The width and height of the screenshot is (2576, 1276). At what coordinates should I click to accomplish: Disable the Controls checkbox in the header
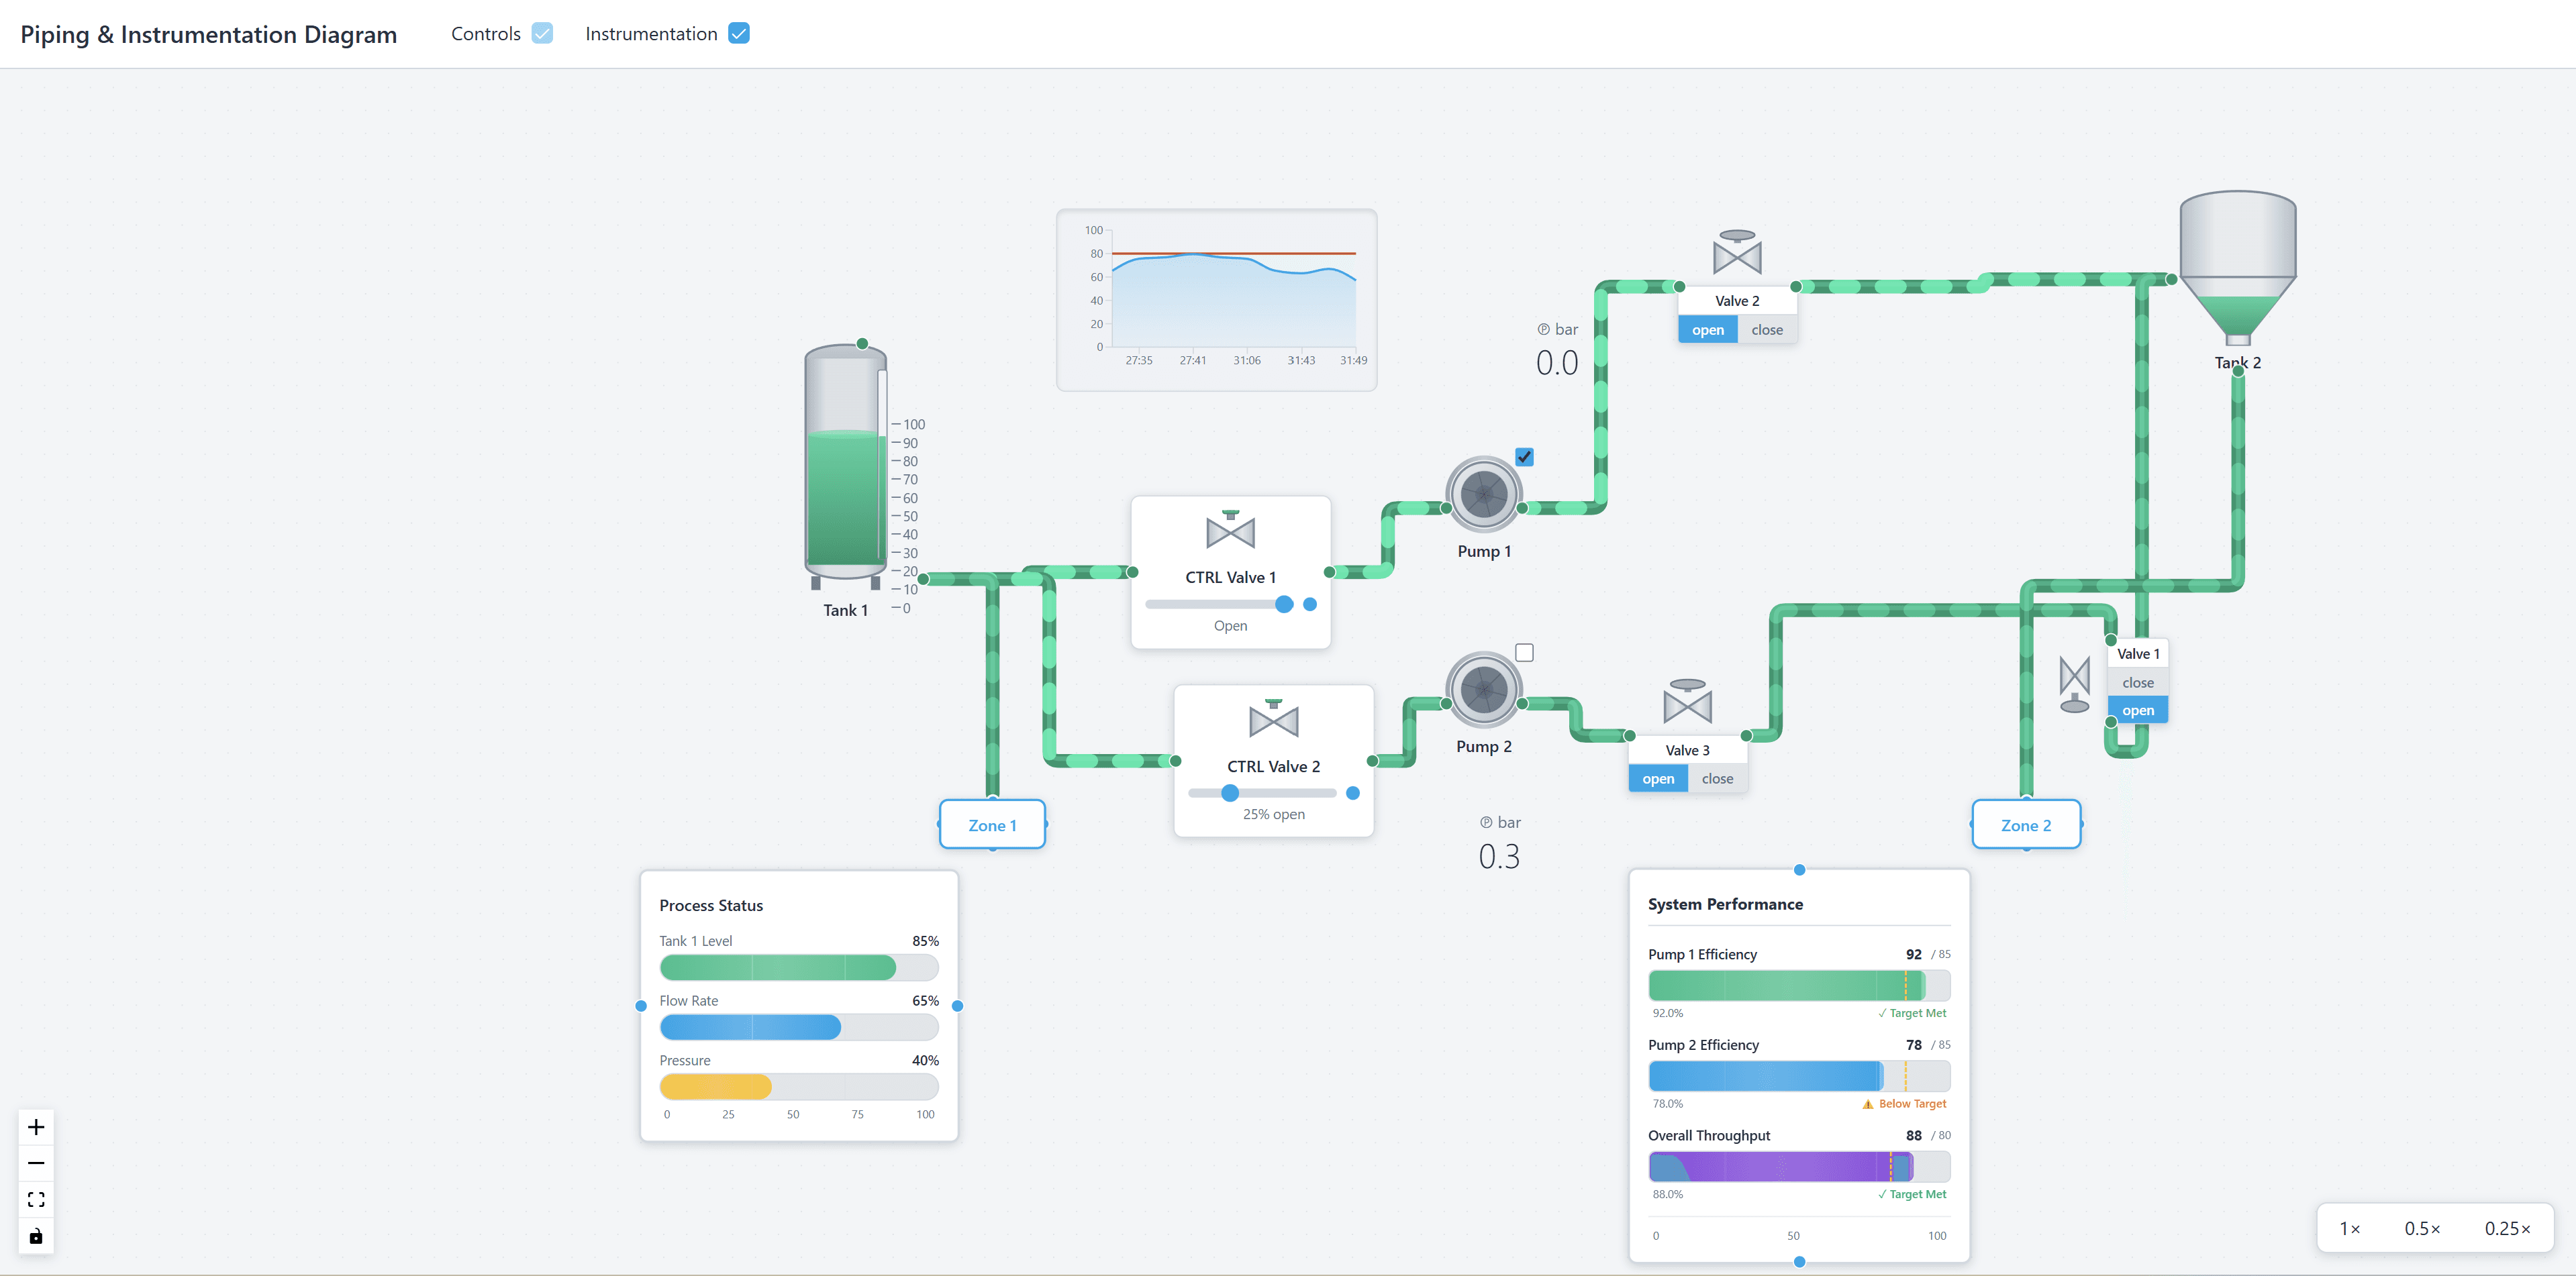541,33
